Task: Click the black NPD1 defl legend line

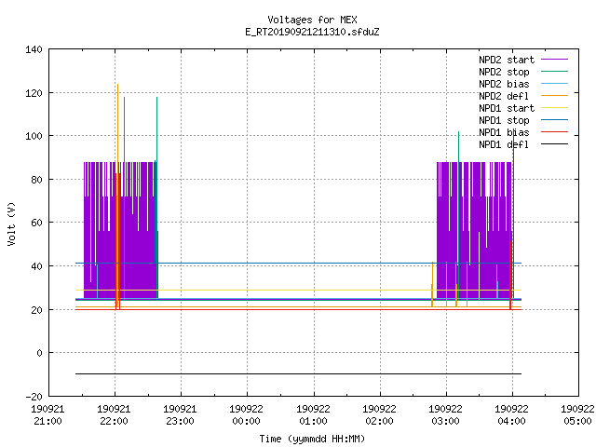Action: tap(555, 144)
